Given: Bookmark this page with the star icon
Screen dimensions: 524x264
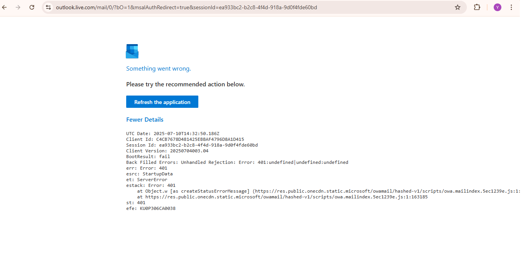Looking at the screenshot, I should click(x=457, y=7).
